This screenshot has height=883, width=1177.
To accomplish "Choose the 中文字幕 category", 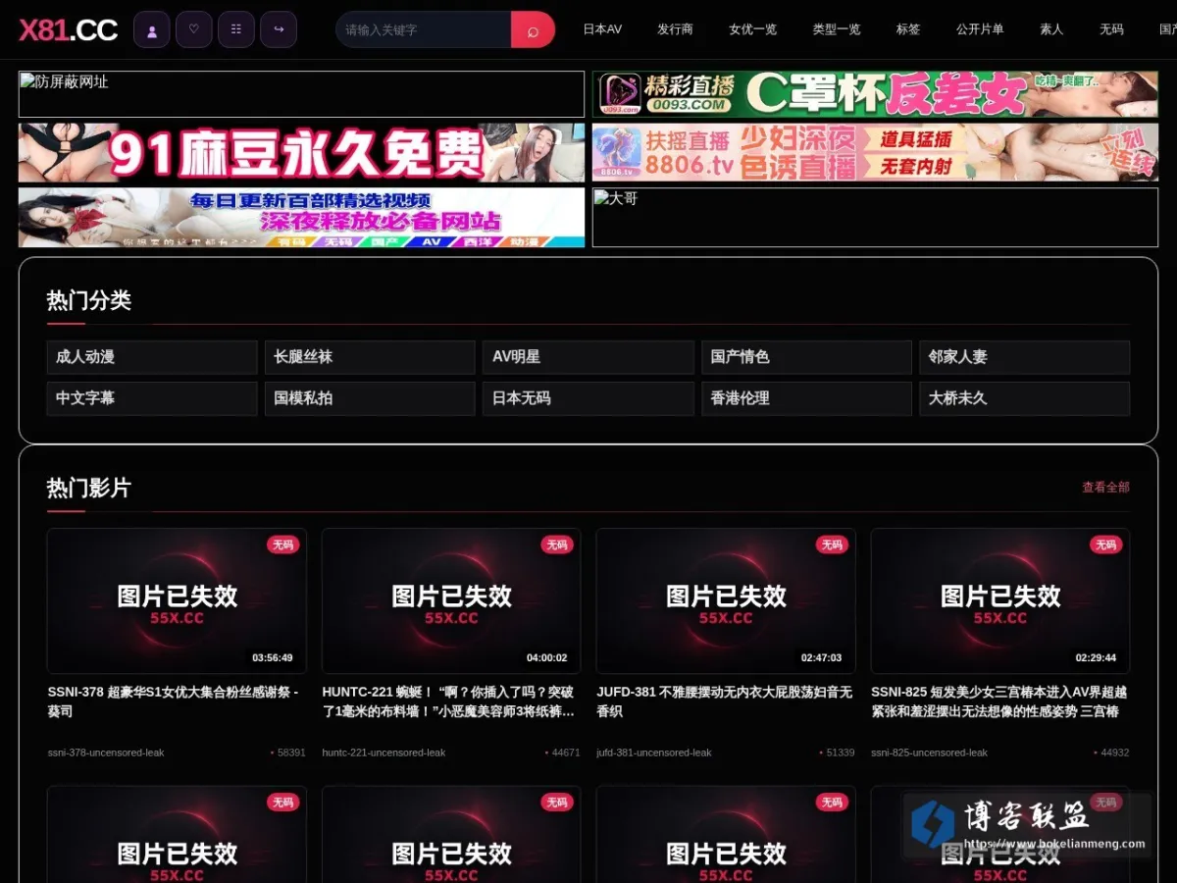I will click(152, 398).
